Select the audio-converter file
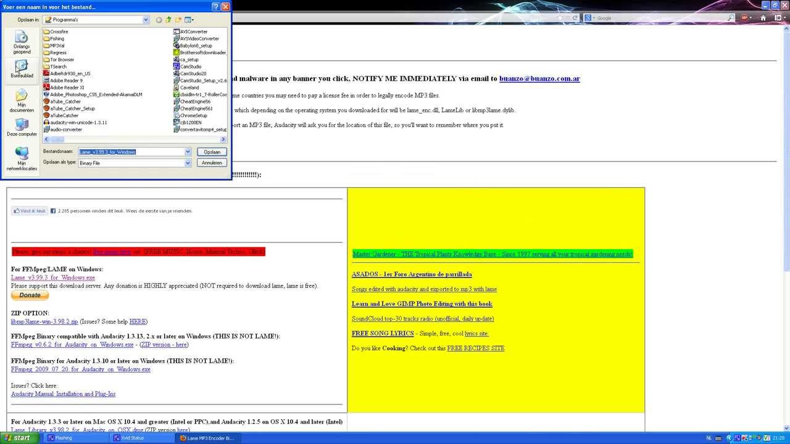Screen dimensions: 790x444 click(x=63, y=129)
